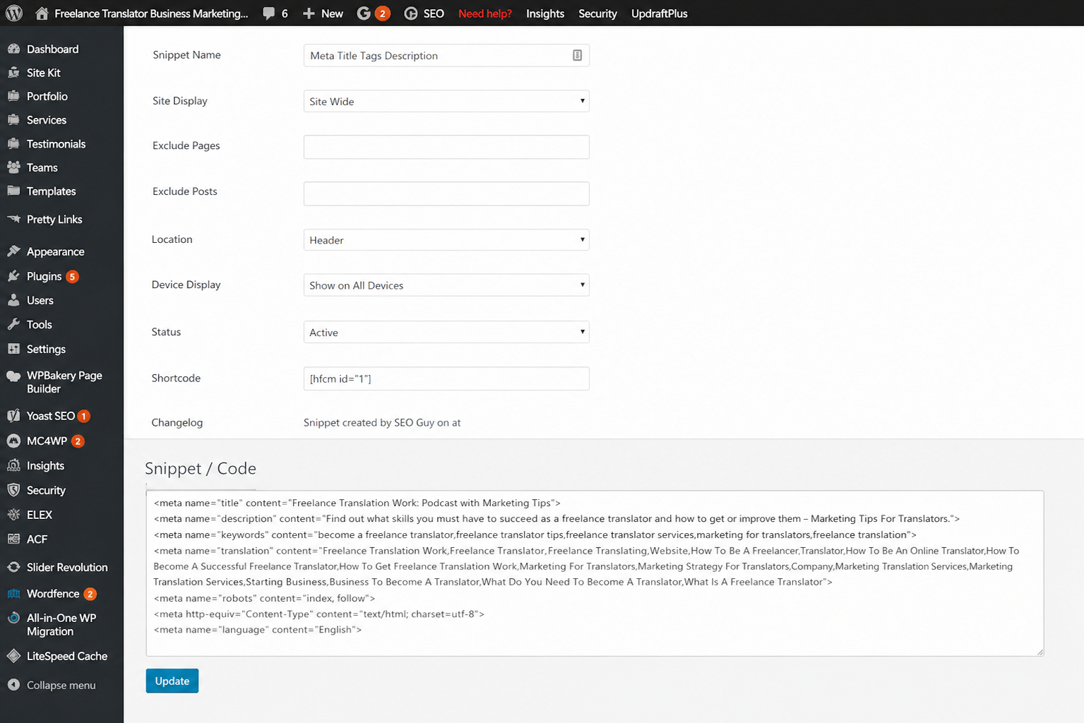Click the Security shield icon in sidebar
The image size is (1084, 723).
click(13, 490)
